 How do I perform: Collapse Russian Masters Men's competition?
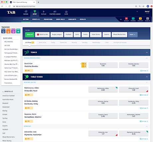click(x=147, y=58)
